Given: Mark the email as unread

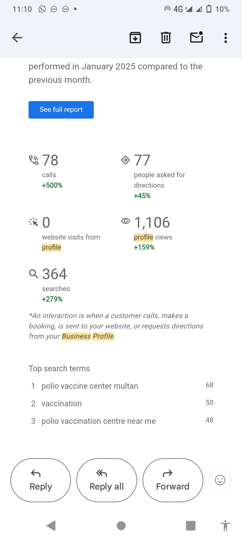Looking at the screenshot, I should click(x=196, y=37).
